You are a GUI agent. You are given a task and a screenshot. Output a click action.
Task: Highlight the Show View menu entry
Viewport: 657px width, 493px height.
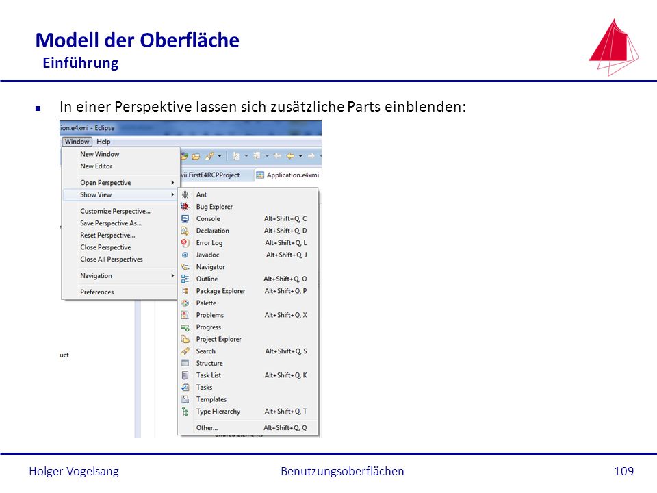tap(120, 195)
